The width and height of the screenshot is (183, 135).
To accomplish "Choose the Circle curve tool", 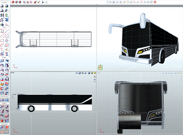I will click(7, 36).
